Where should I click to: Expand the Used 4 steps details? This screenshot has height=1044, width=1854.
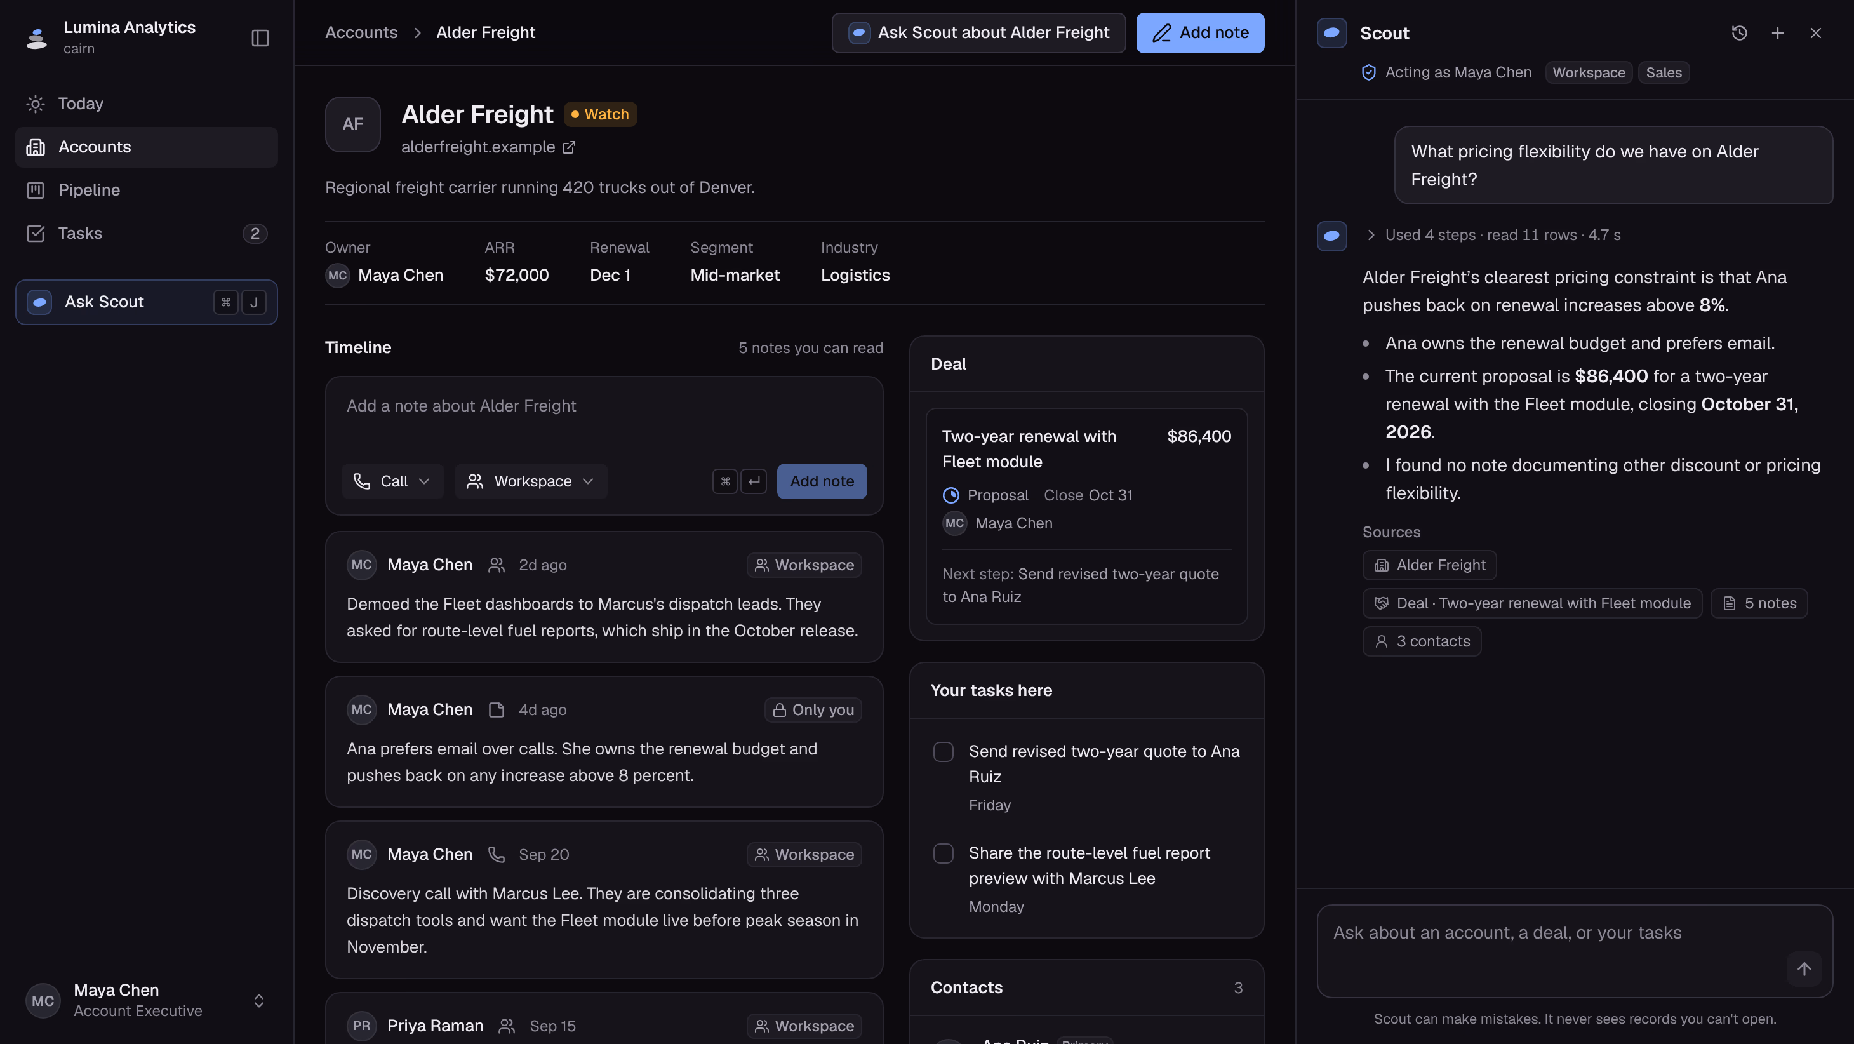pos(1493,236)
